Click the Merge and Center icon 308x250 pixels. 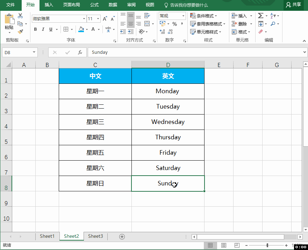(x=147, y=24)
